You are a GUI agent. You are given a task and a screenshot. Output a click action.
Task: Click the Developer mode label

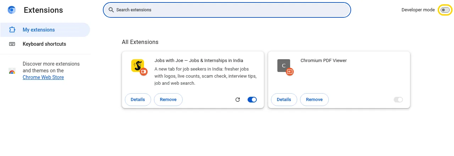point(418,10)
